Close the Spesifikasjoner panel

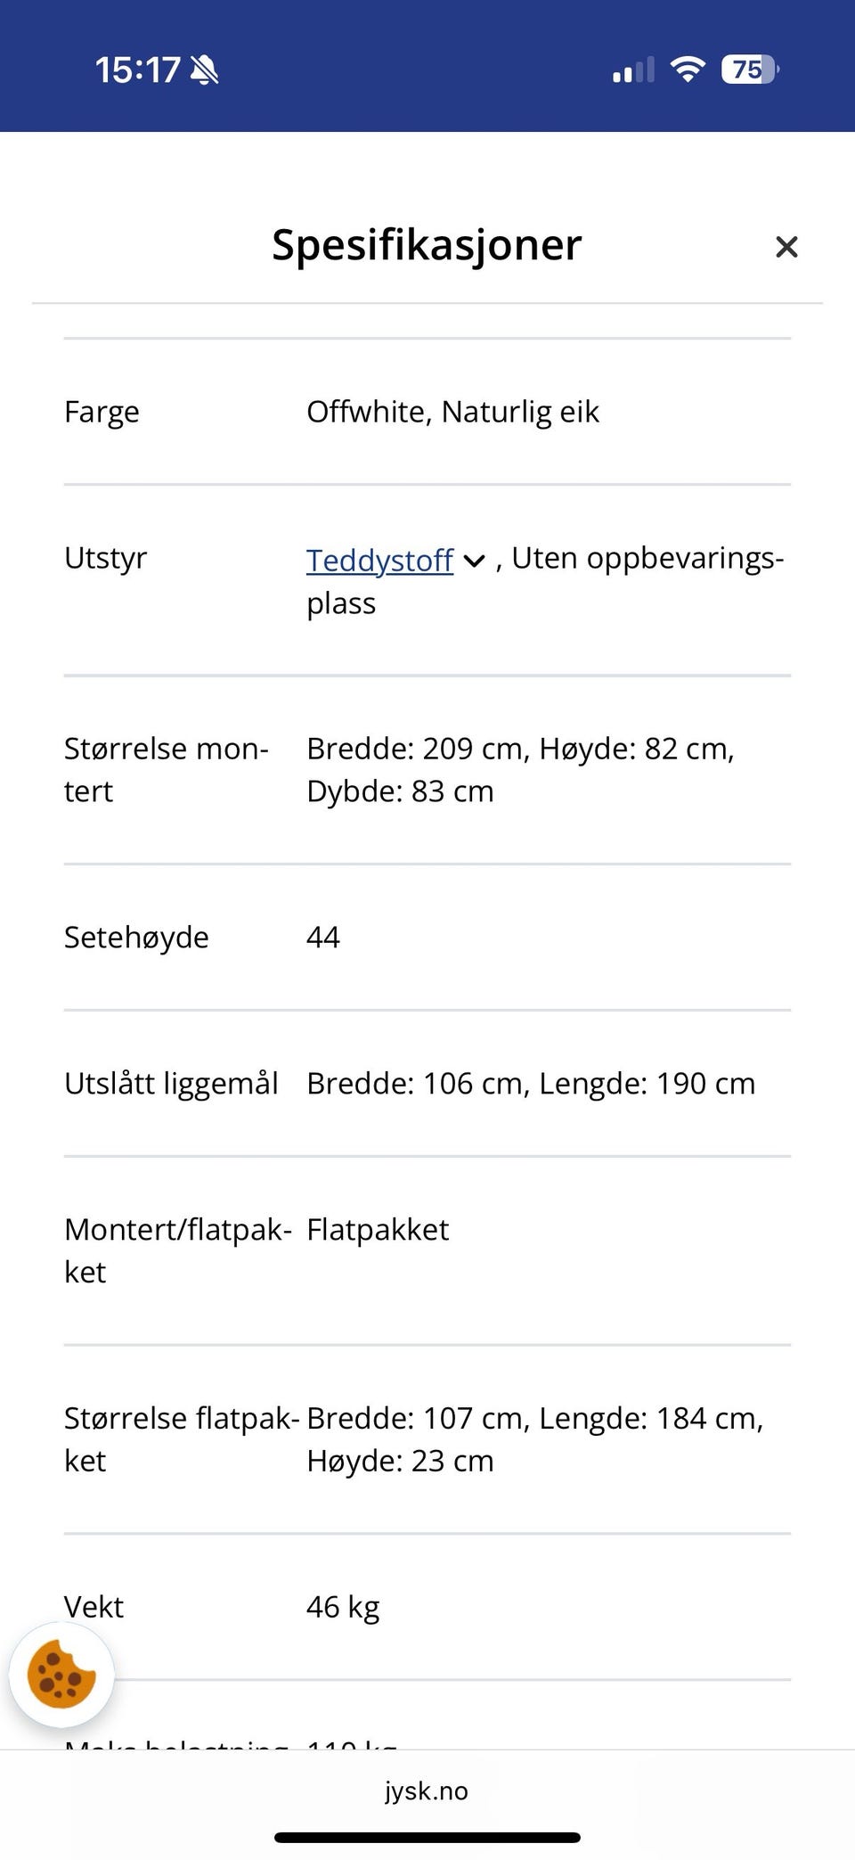(786, 247)
